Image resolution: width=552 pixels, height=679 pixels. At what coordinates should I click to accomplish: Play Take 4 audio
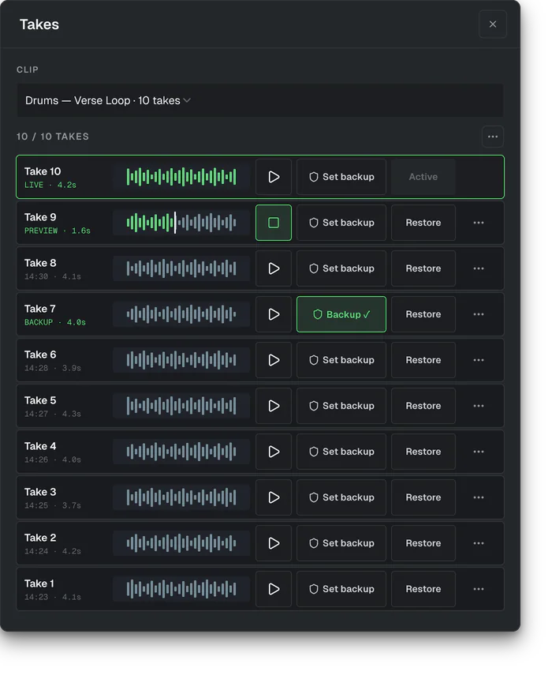(274, 452)
